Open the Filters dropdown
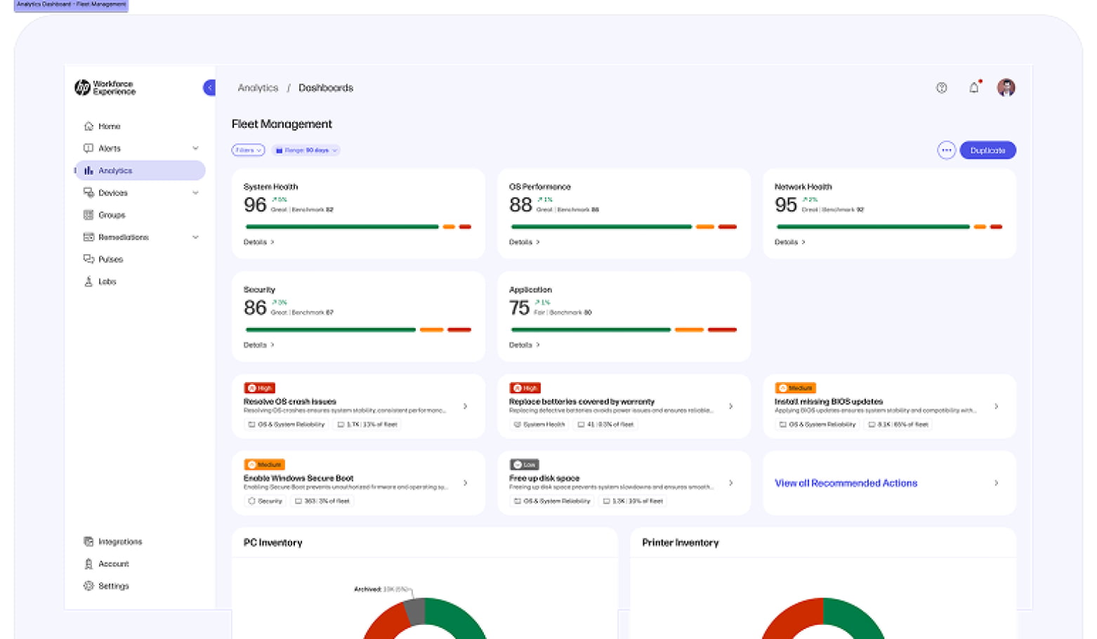 (247, 150)
